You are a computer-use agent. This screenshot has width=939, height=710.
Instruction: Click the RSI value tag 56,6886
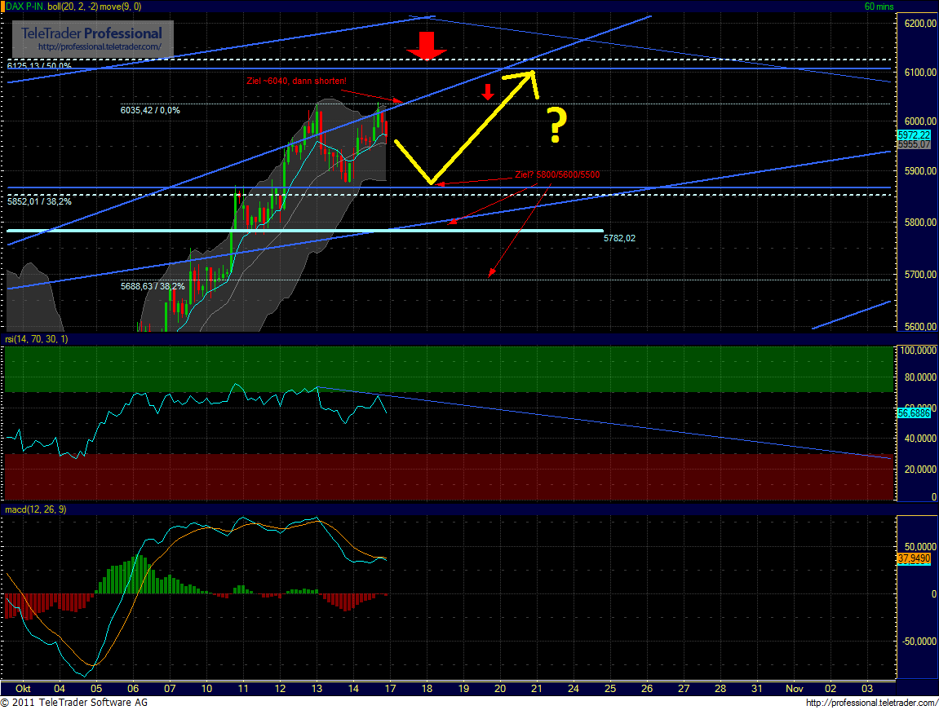pos(914,412)
